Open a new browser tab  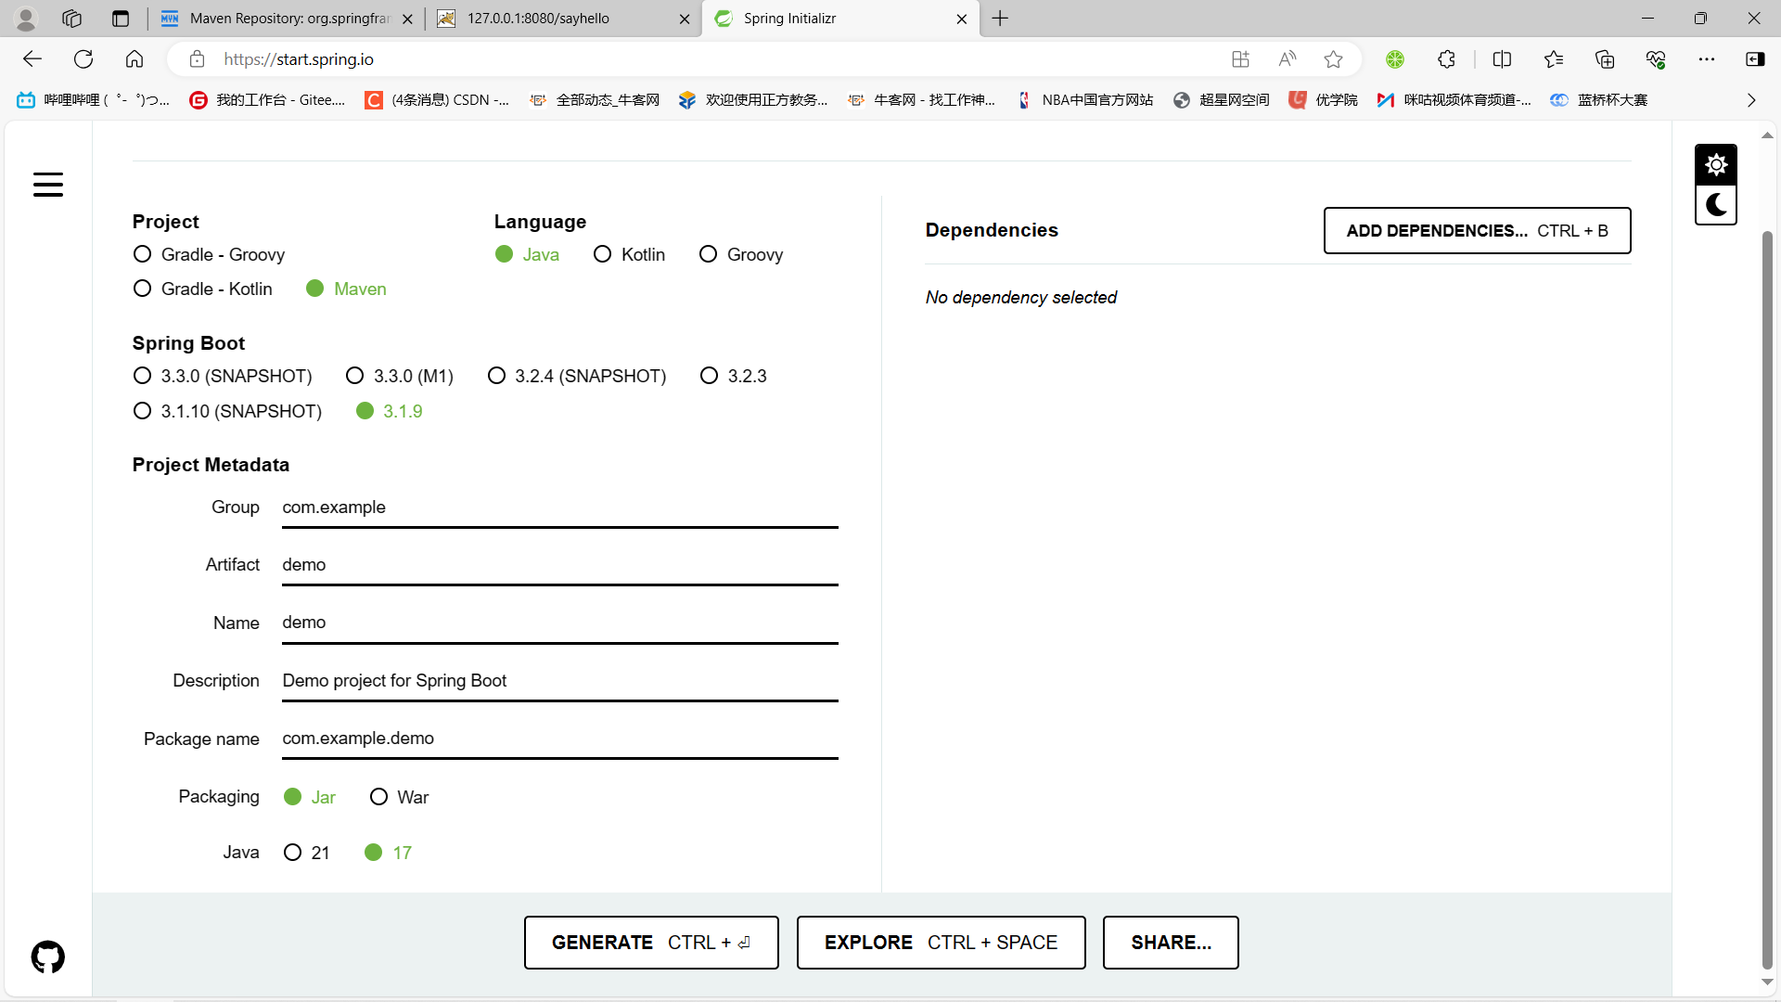[x=1000, y=19]
